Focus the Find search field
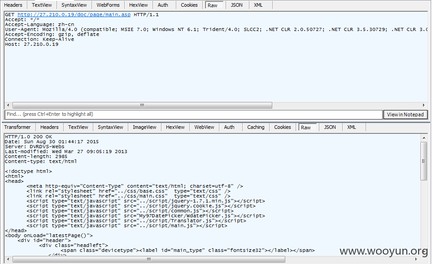432x264 pixels. pos(193,114)
